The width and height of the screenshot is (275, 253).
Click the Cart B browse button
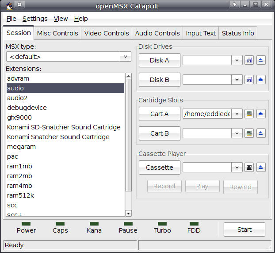[160, 133]
